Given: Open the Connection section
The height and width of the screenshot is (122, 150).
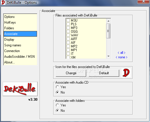Looking at the screenshot, I should pyautogui.click(x=20, y=51).
